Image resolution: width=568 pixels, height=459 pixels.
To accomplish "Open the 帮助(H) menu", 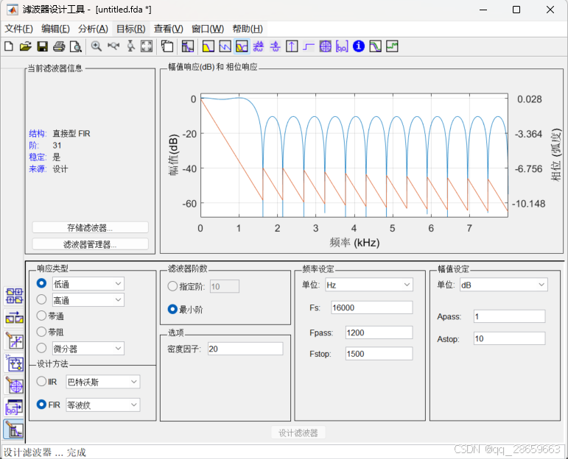I will tap(248, 29).
